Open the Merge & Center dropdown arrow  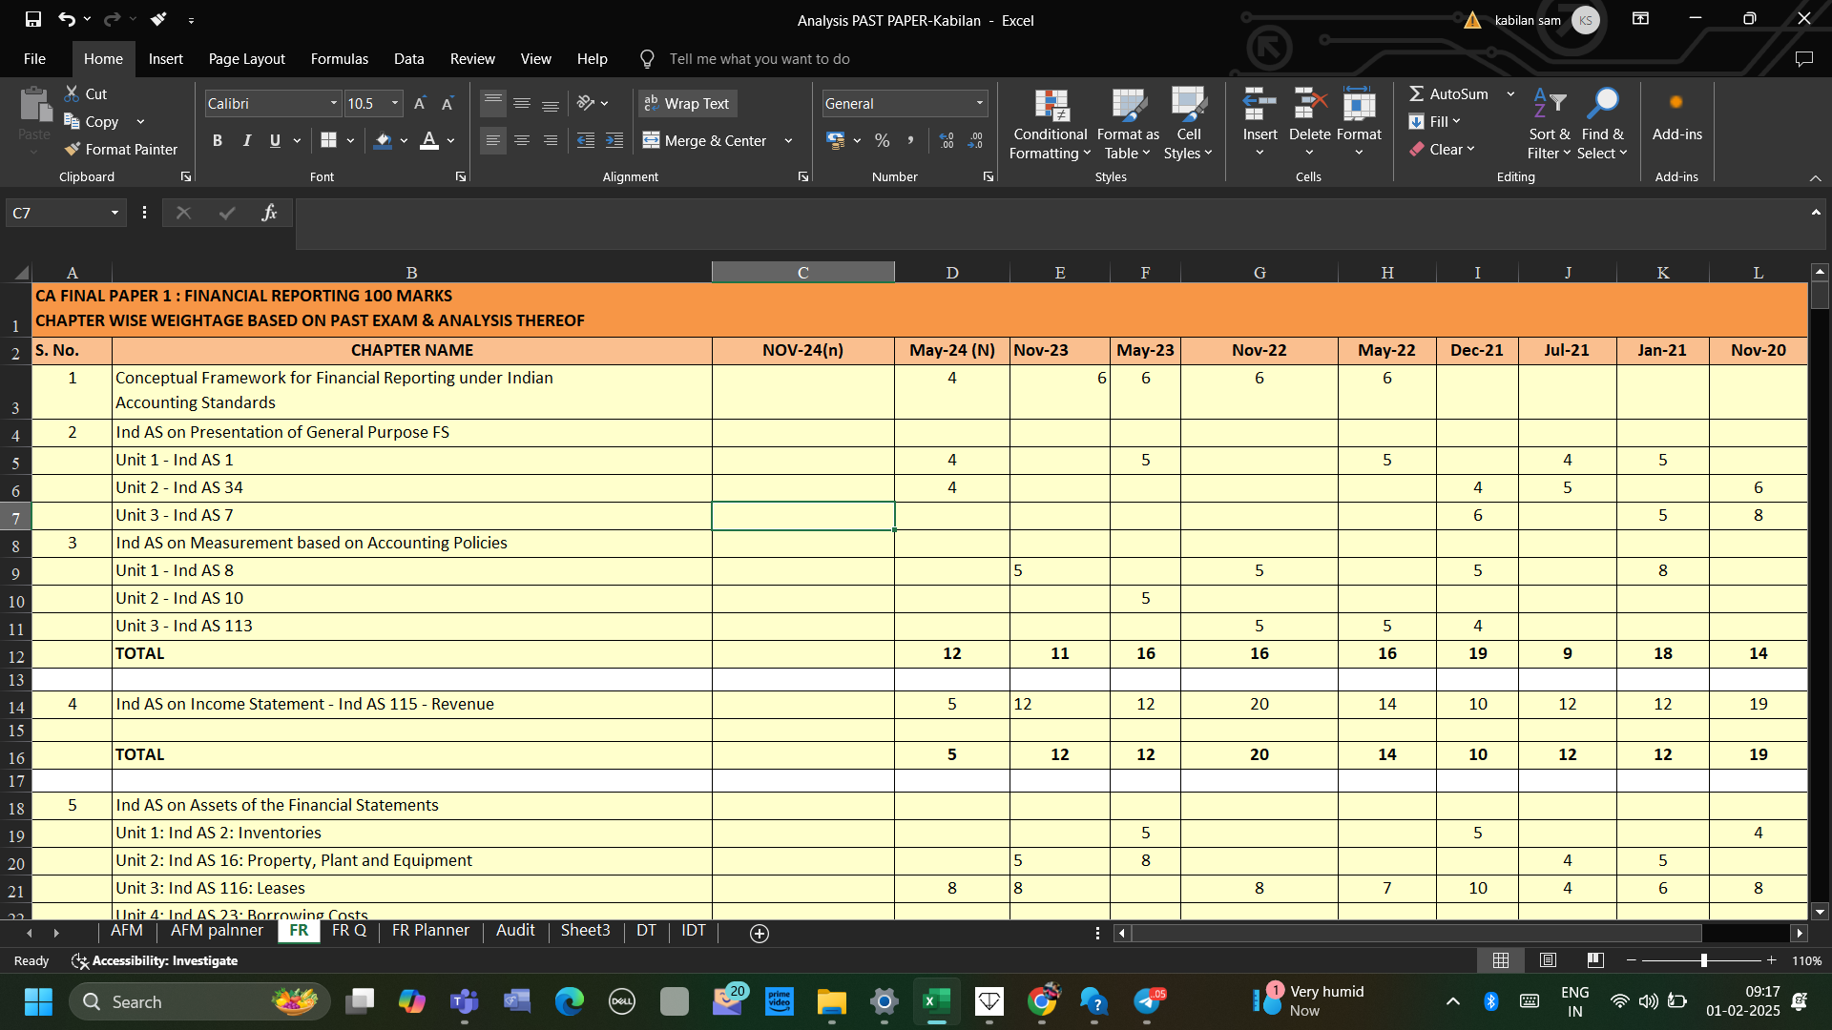click(x=788, y=141)
